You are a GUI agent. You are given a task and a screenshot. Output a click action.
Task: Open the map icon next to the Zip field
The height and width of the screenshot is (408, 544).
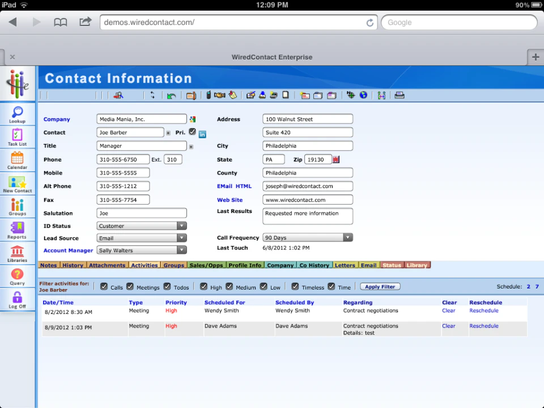pos(335,159)
